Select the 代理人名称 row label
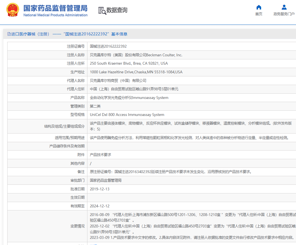This screenshot has height=245, width=296. [76, 81]
